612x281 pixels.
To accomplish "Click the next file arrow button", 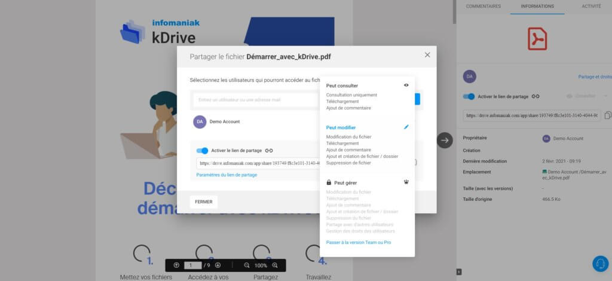I will tap(445, 140).
